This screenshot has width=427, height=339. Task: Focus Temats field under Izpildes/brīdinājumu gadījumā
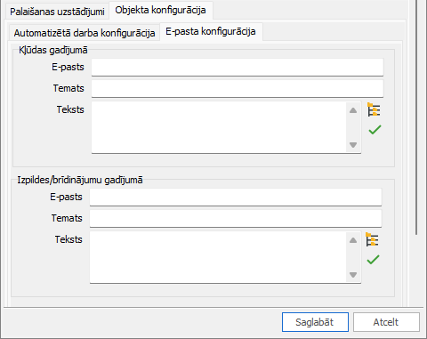click(x=236, y=218)
